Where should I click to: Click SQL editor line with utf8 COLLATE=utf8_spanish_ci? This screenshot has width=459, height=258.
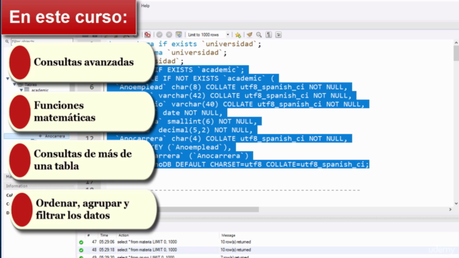[x=262, y=164]
